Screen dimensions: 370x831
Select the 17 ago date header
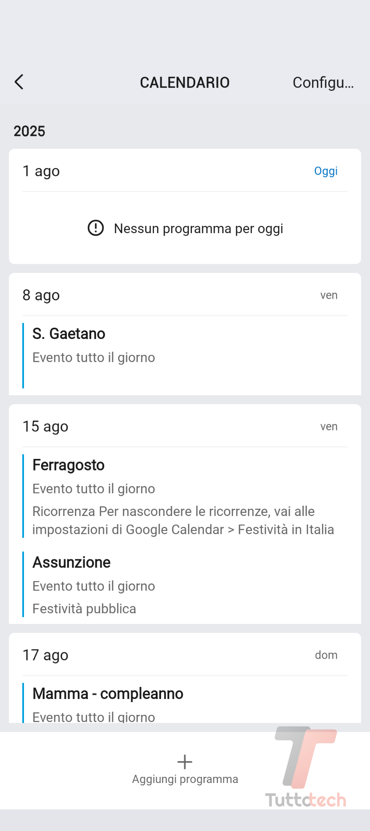[45, 655]
